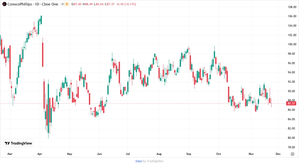This screenshot has height=165, width=299.
Task: Click the closing price C87.37 value
Action: 108,4
